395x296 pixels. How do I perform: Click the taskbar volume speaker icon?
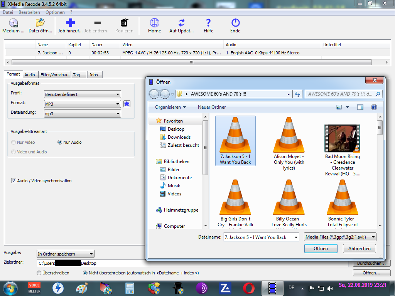tap(330, 288)
